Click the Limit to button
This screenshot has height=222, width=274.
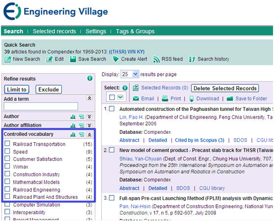pos(17,90)
